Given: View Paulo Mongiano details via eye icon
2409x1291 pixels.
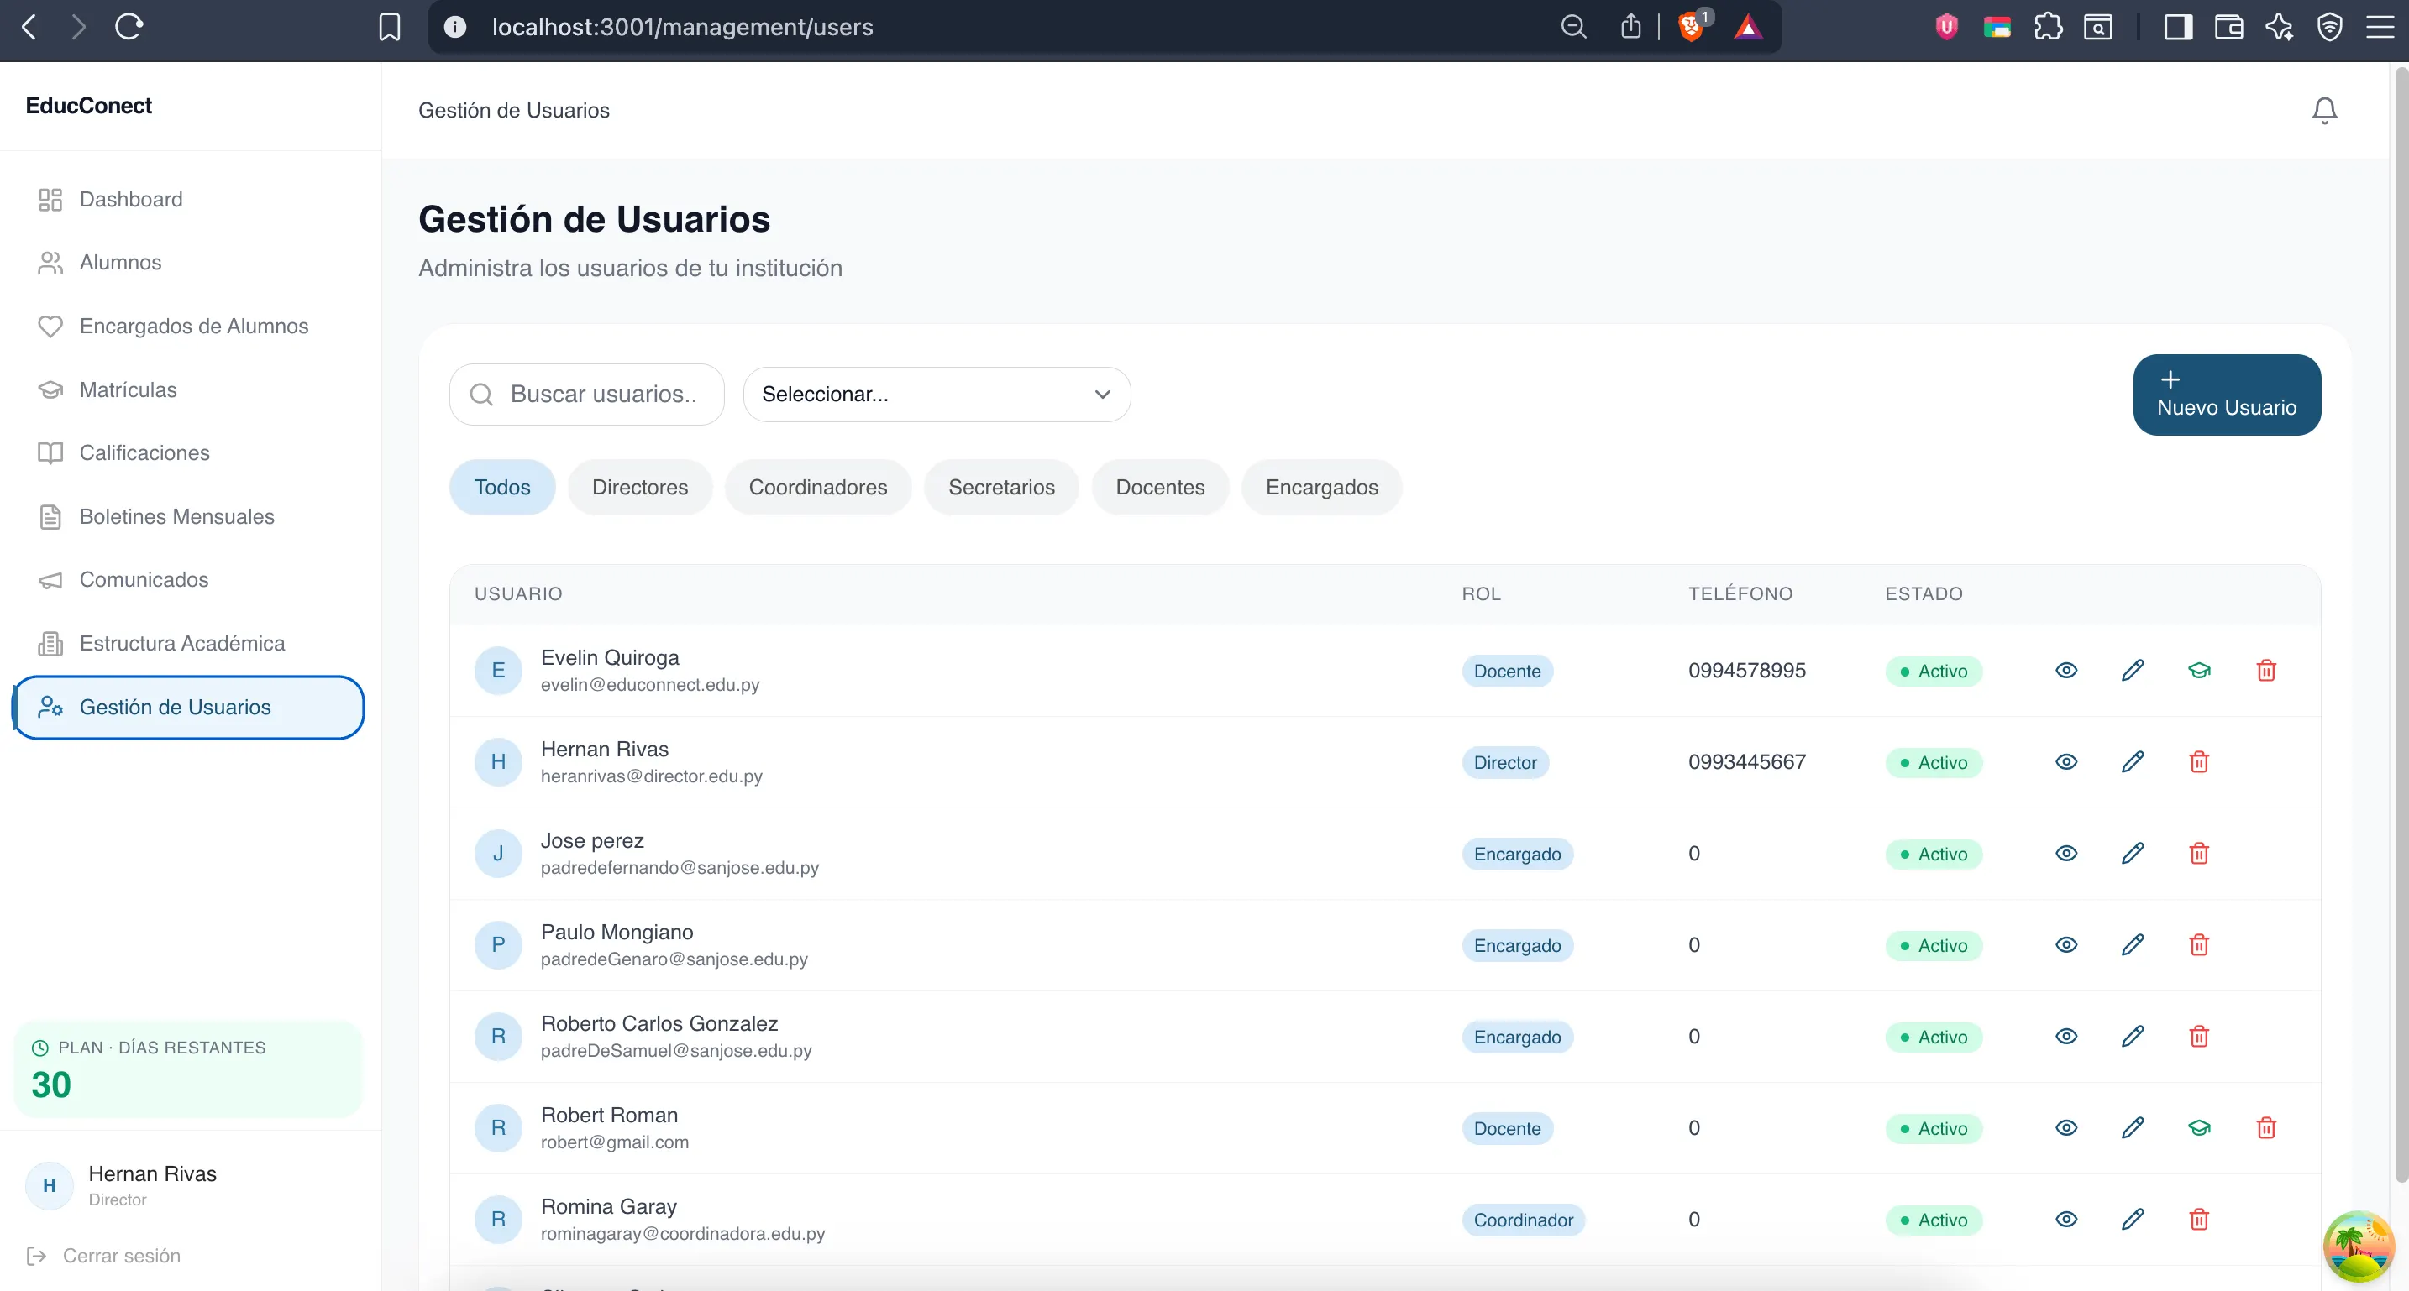Looking at the screenshot, I should coord(2065,945).
